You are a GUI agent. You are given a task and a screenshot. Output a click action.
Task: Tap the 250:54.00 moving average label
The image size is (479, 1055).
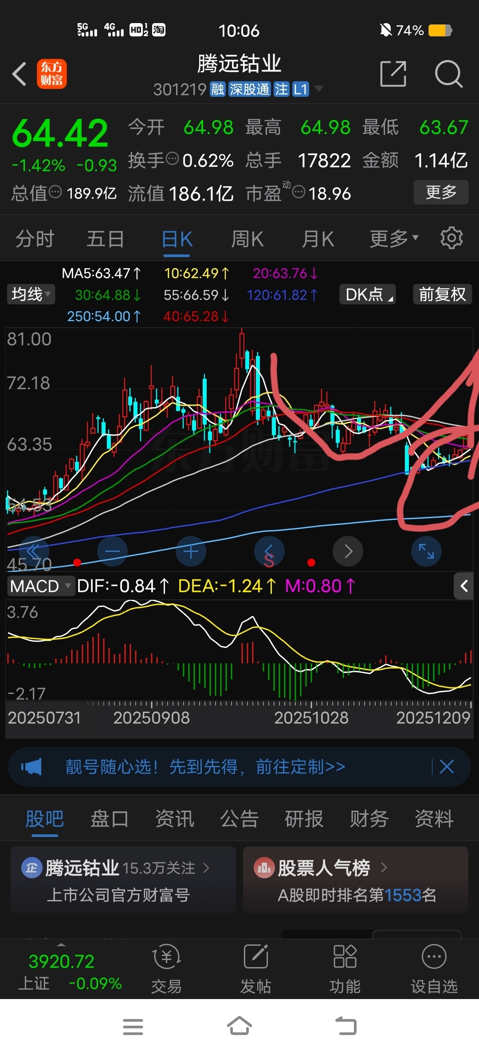click(x=104, y=316)
